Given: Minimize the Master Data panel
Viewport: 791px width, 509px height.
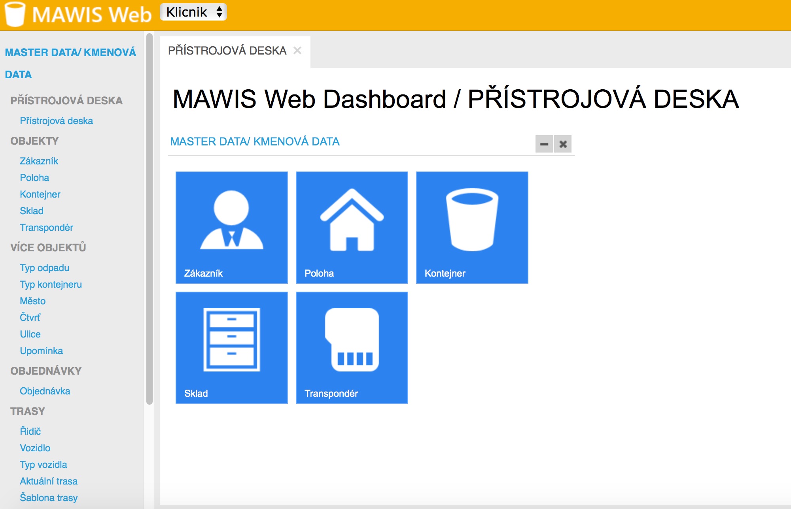Looking at the screenshot, I should click(544, 144).
